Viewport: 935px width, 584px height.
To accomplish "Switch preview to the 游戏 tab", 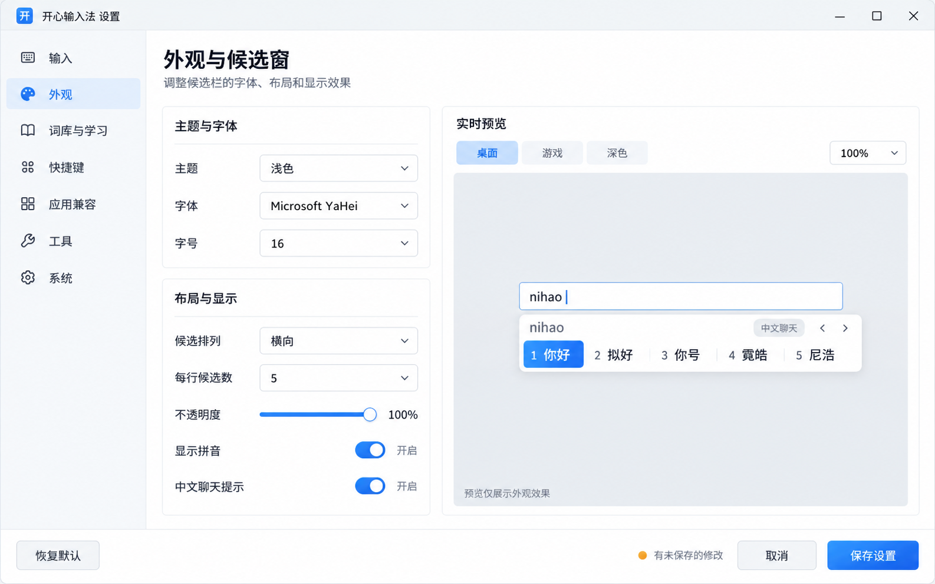I will 552,153.
